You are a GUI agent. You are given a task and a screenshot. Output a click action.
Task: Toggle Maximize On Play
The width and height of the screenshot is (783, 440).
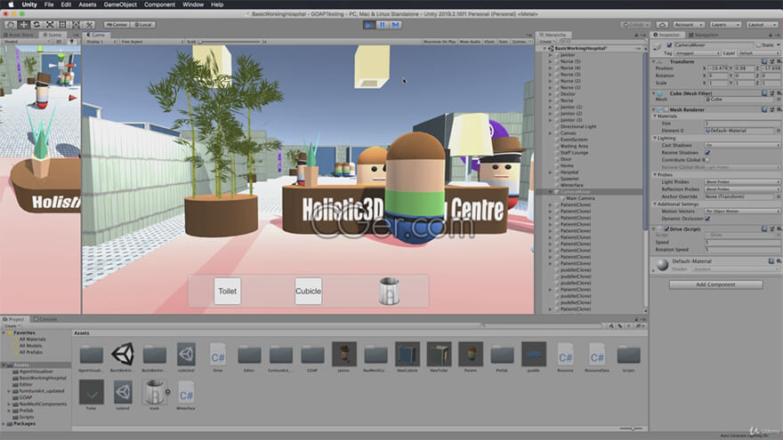click(440, 42)
